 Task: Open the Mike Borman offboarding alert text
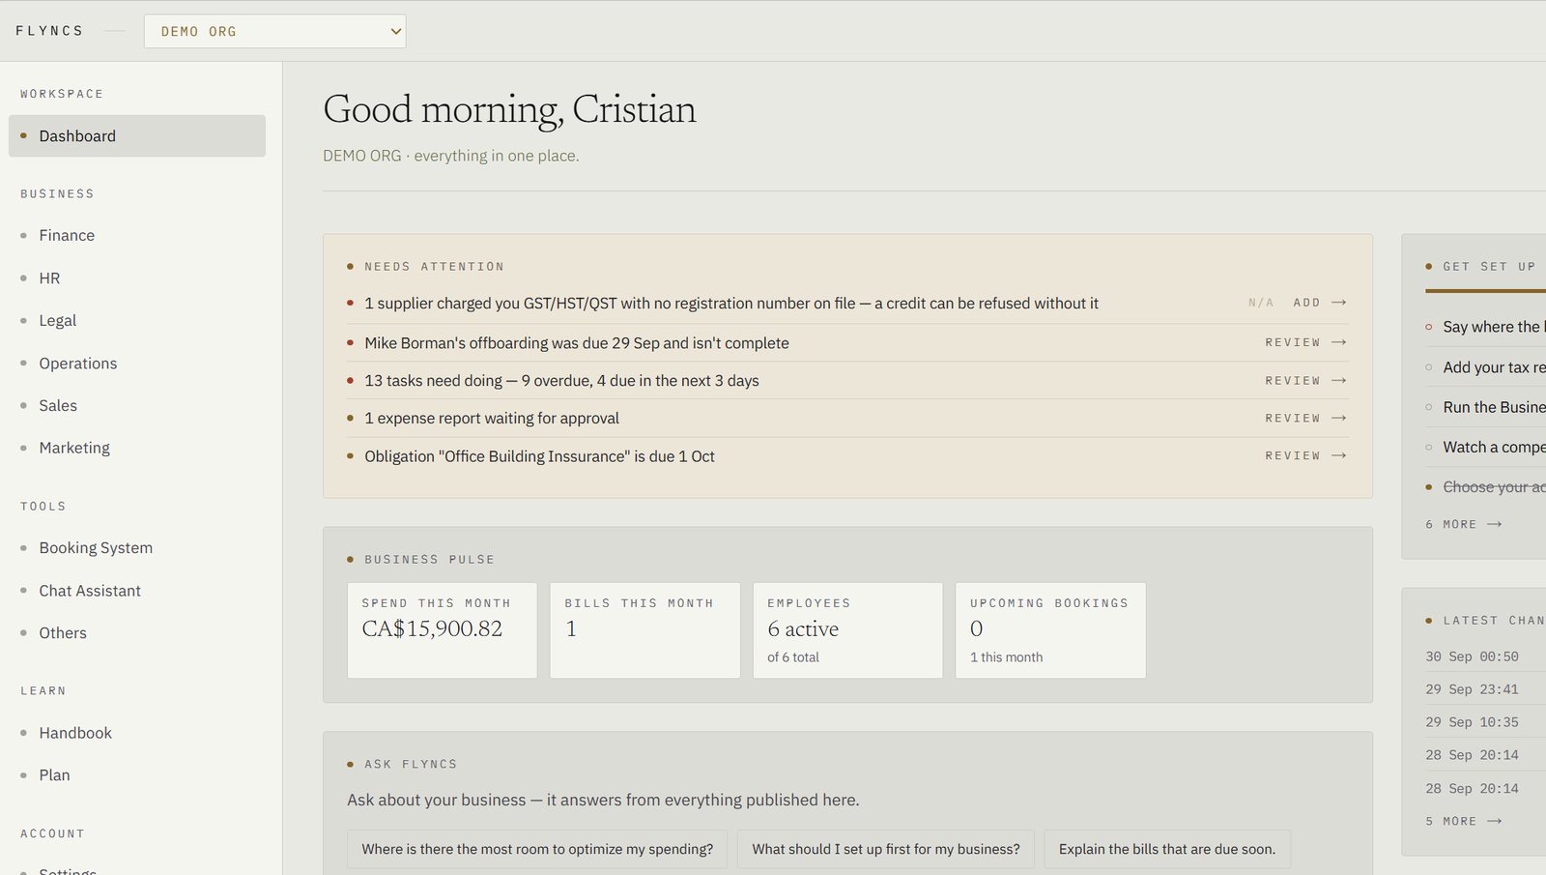[x=577, y=343]
